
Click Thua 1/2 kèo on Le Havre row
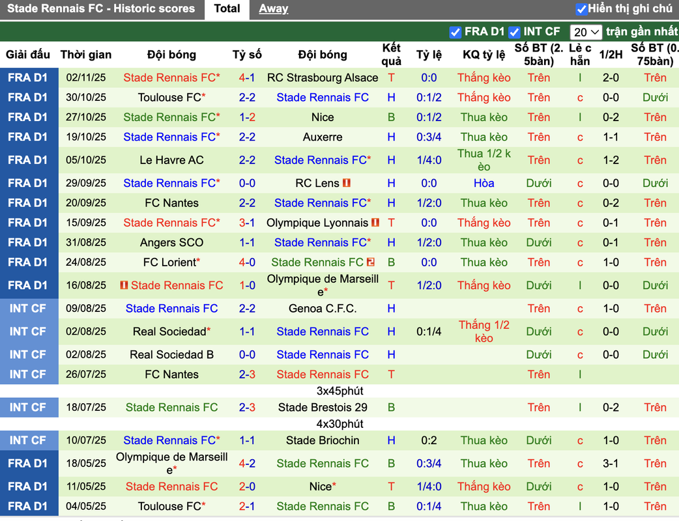[484, 160]
